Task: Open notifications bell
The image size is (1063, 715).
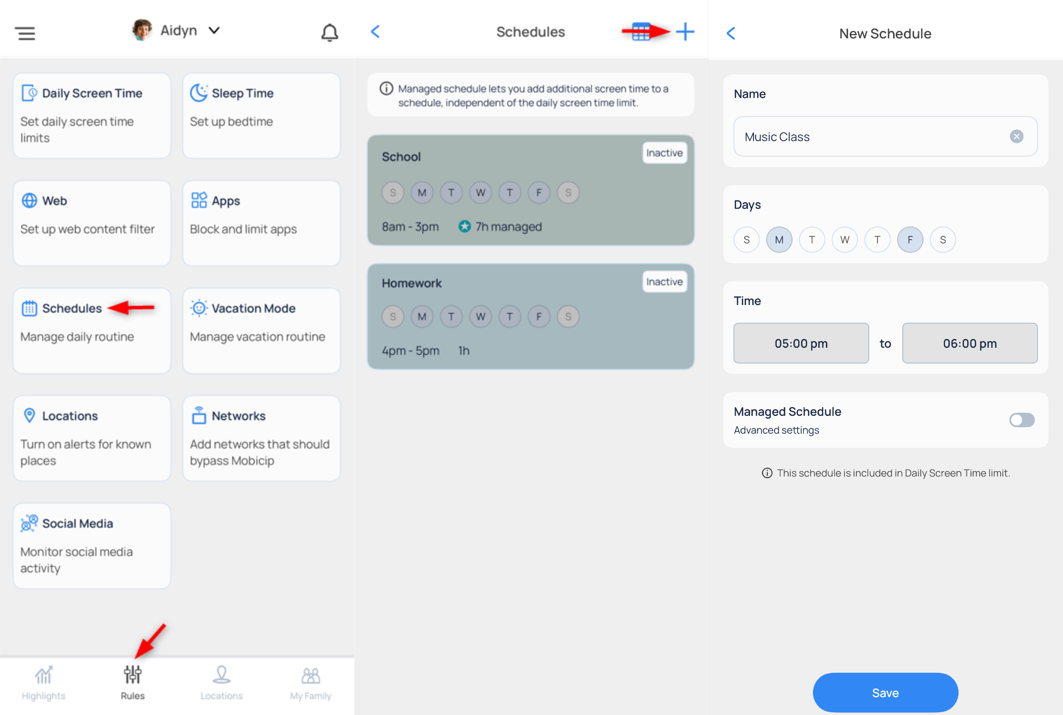Action: pyautogui.click(x=330, y=32)
